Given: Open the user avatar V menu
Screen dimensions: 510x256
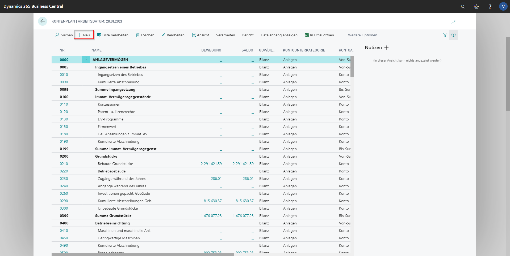Looking at the screenshot, I should coord(503,6).
